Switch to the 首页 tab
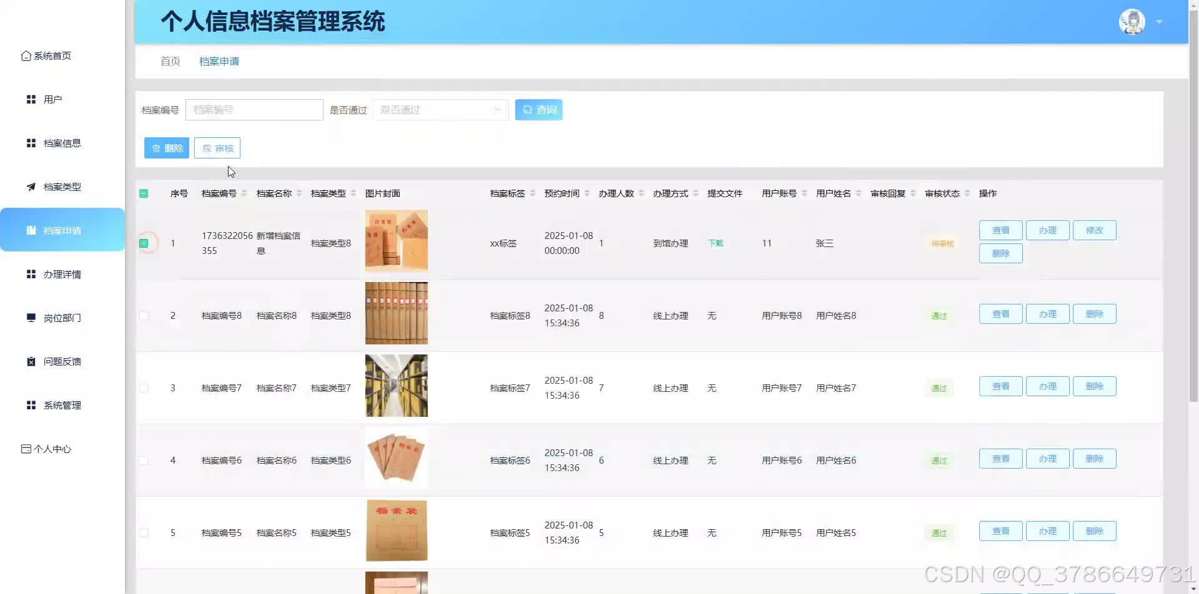 pos(170,61)
